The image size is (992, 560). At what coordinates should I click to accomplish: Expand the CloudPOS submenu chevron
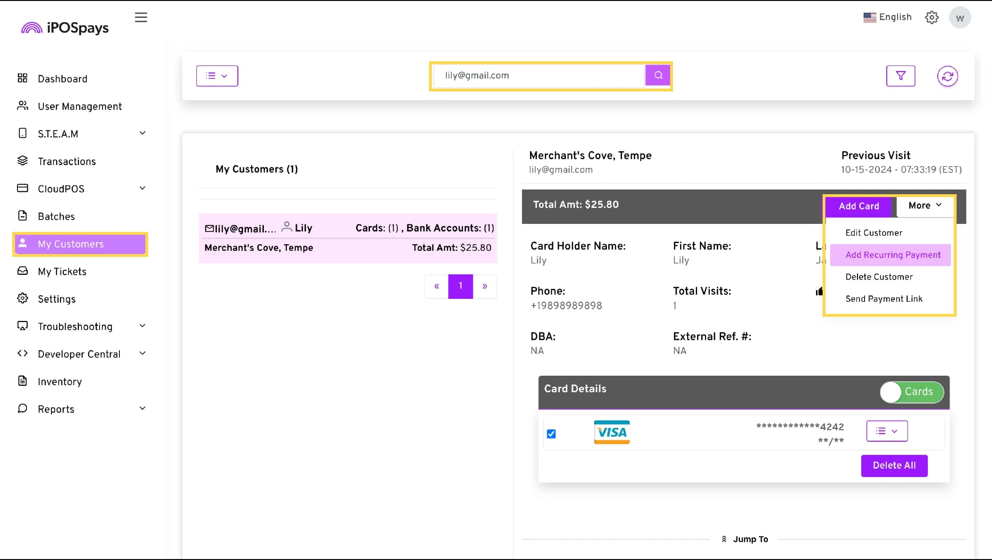pos(143,188)
